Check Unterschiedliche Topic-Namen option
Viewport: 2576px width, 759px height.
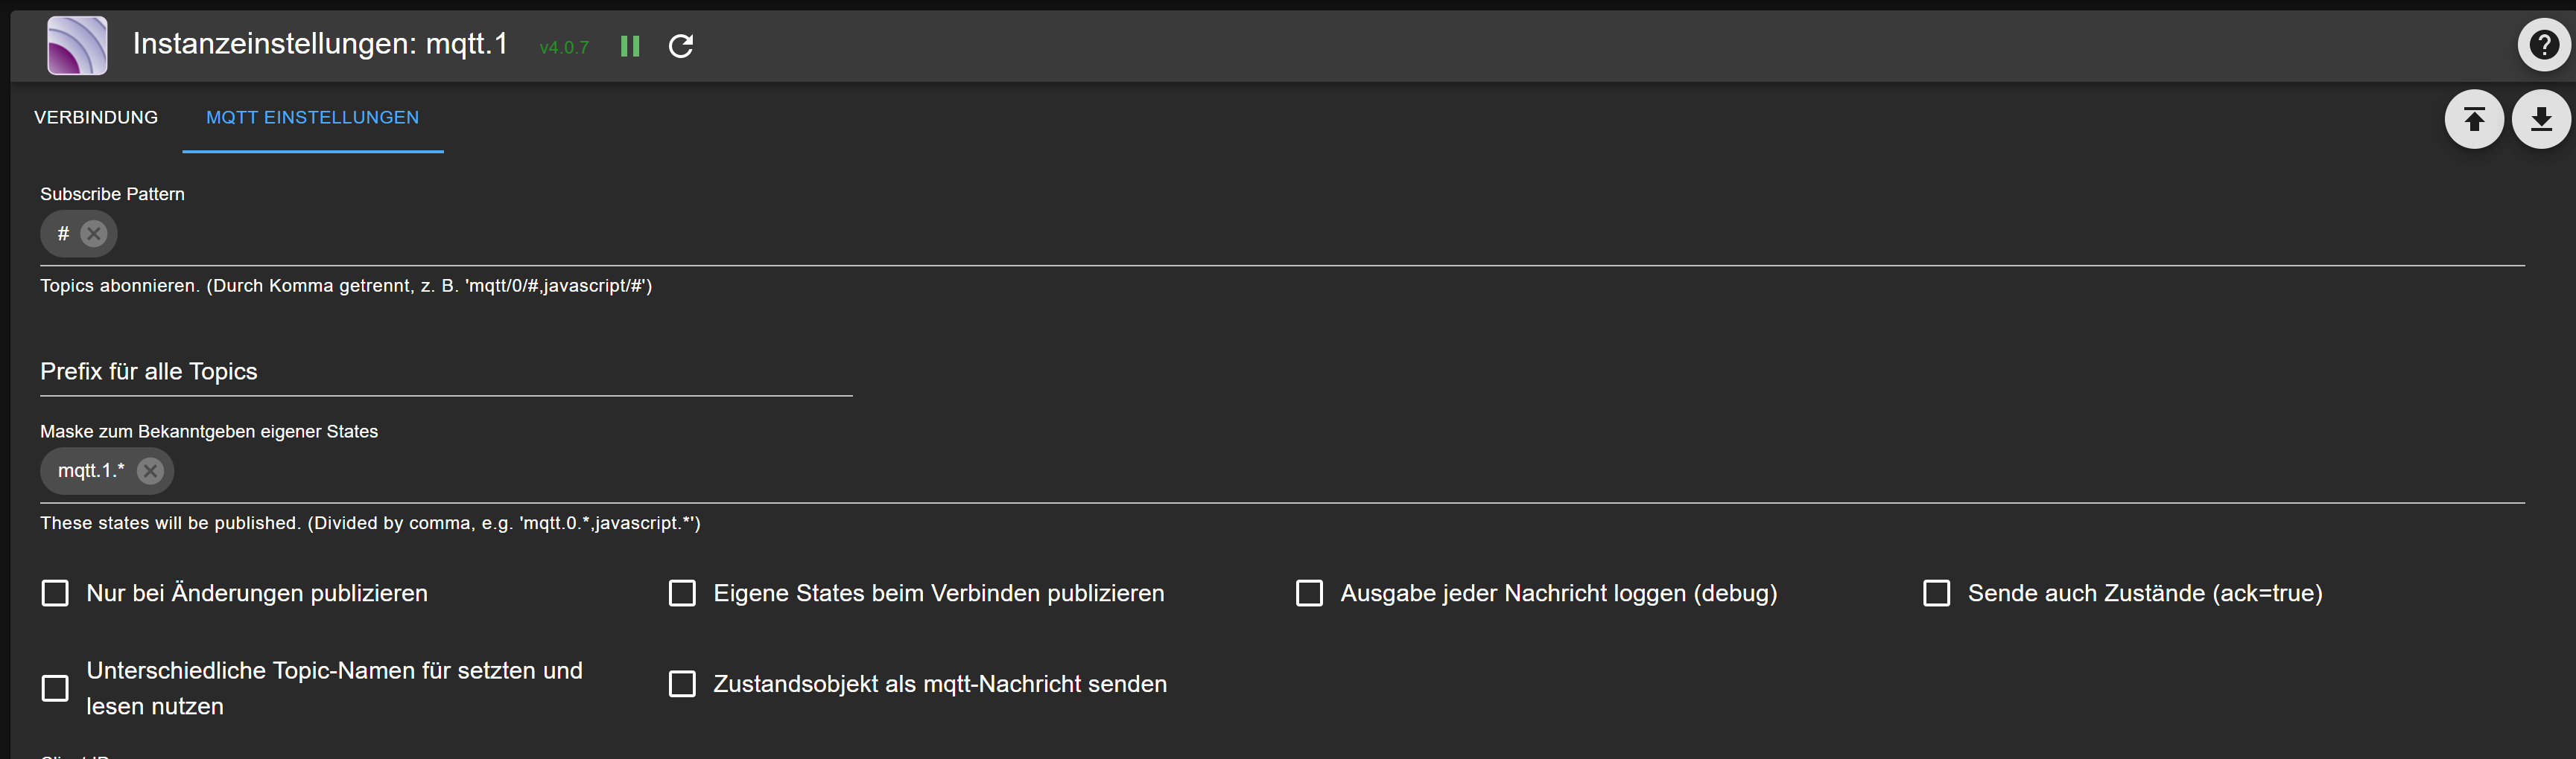[55, 688]
